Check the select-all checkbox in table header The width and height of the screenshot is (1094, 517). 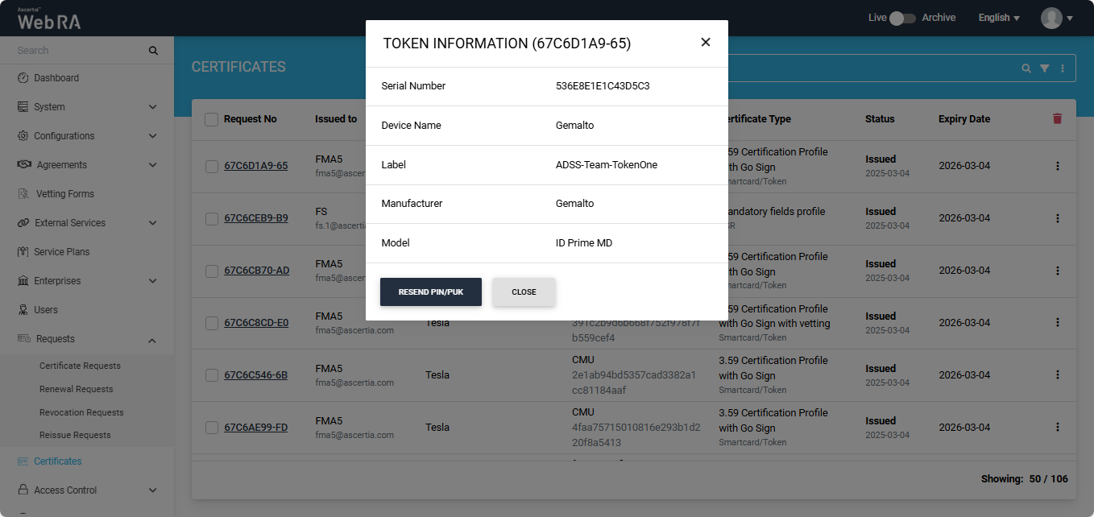pos(211,119)
